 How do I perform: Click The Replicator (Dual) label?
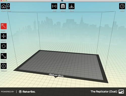tap(104, 92)
